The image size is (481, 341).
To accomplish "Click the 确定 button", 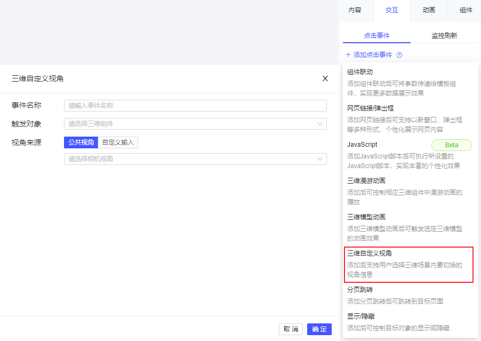I will [319, 329].
